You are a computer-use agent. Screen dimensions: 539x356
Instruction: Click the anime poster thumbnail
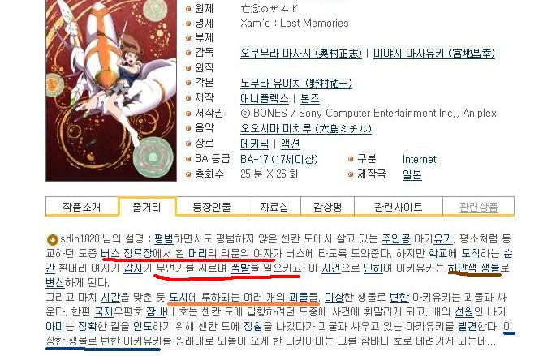pos(111,90)
